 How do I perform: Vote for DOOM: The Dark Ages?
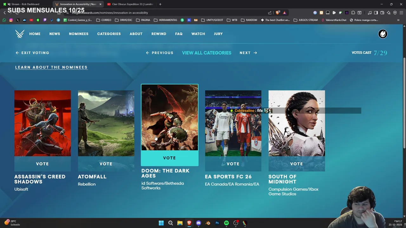pos(170,158)
